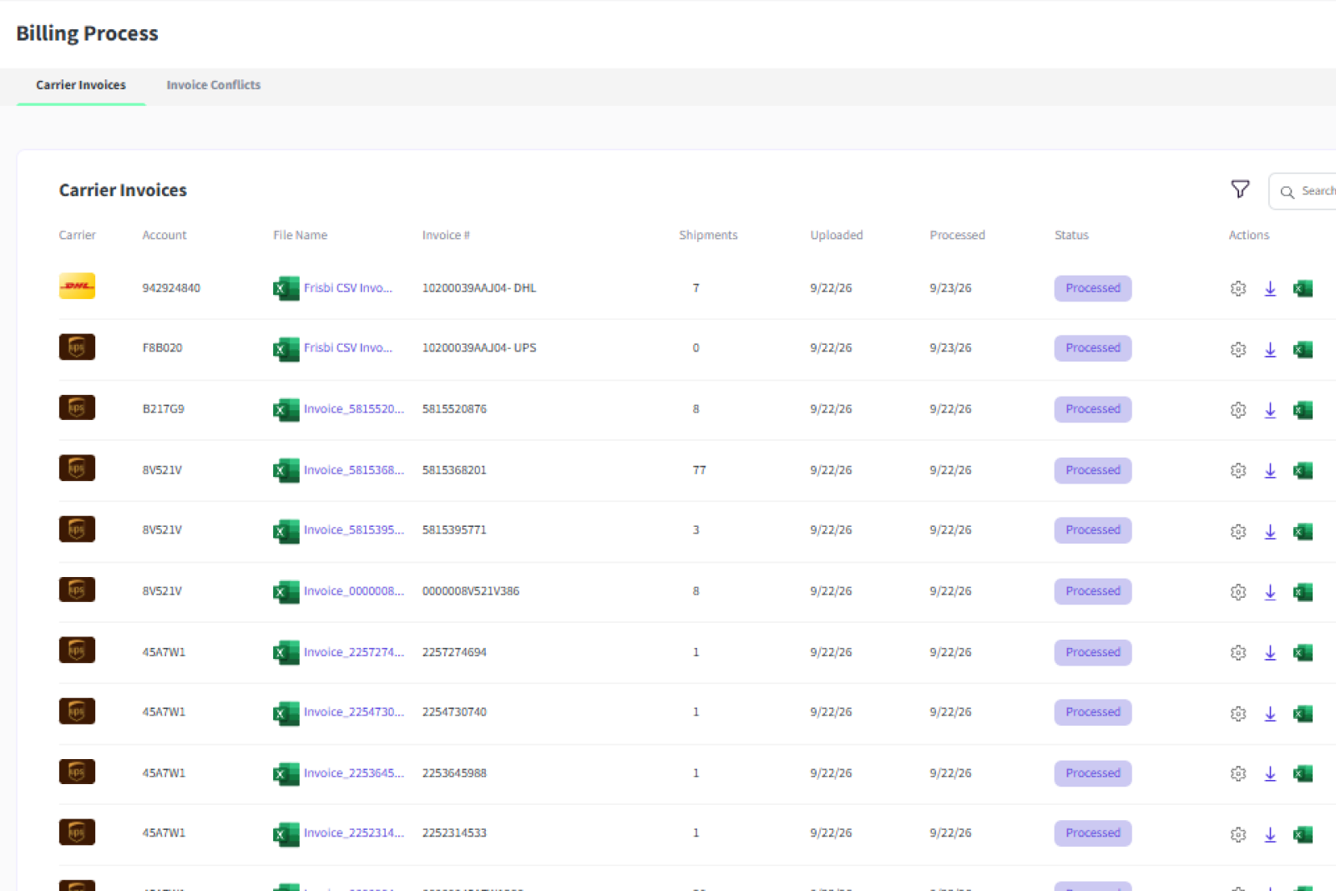Screen dimensions: 1336x891
Task: Export invoice 10200039AAJ04- DHL to Excel
Action: (x=1303, y=288)
